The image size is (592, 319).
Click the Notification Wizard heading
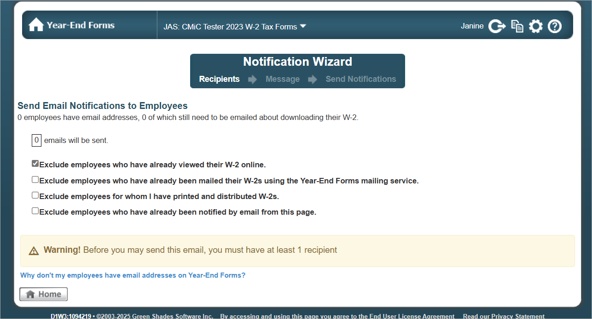coord(298,62)
